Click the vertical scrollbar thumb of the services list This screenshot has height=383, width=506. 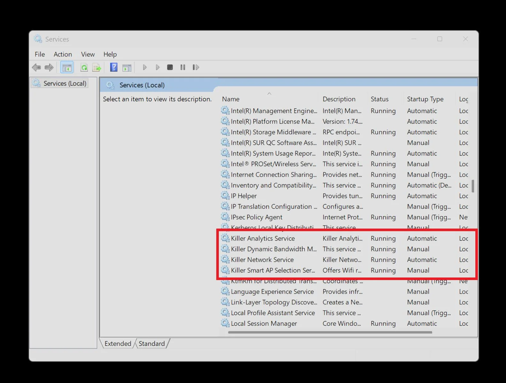coord(473,186)
